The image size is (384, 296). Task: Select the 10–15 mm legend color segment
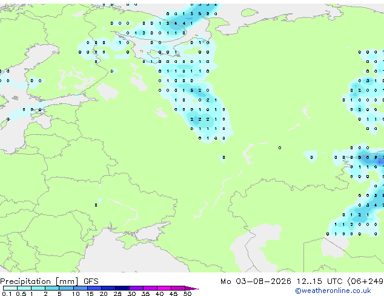[x=80, y=288]
